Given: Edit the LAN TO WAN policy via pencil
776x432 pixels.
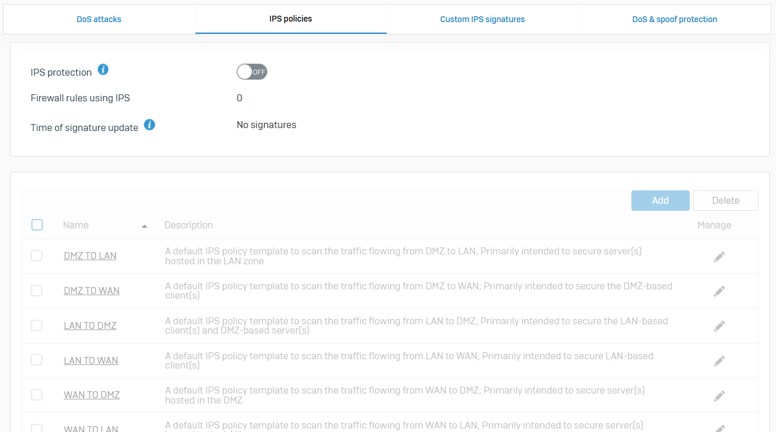Looking at the screenshot, I should click(719, 361).
